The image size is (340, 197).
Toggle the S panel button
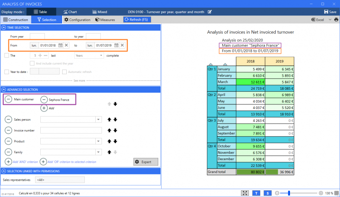[267, 193]
